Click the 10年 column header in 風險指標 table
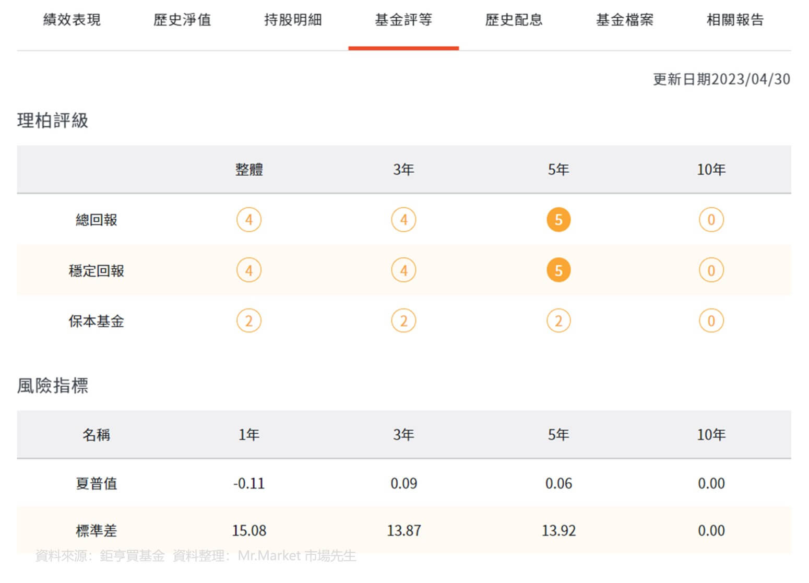Image resolution: width=809 pixels, height=583 pixels. tap(711, 435)
